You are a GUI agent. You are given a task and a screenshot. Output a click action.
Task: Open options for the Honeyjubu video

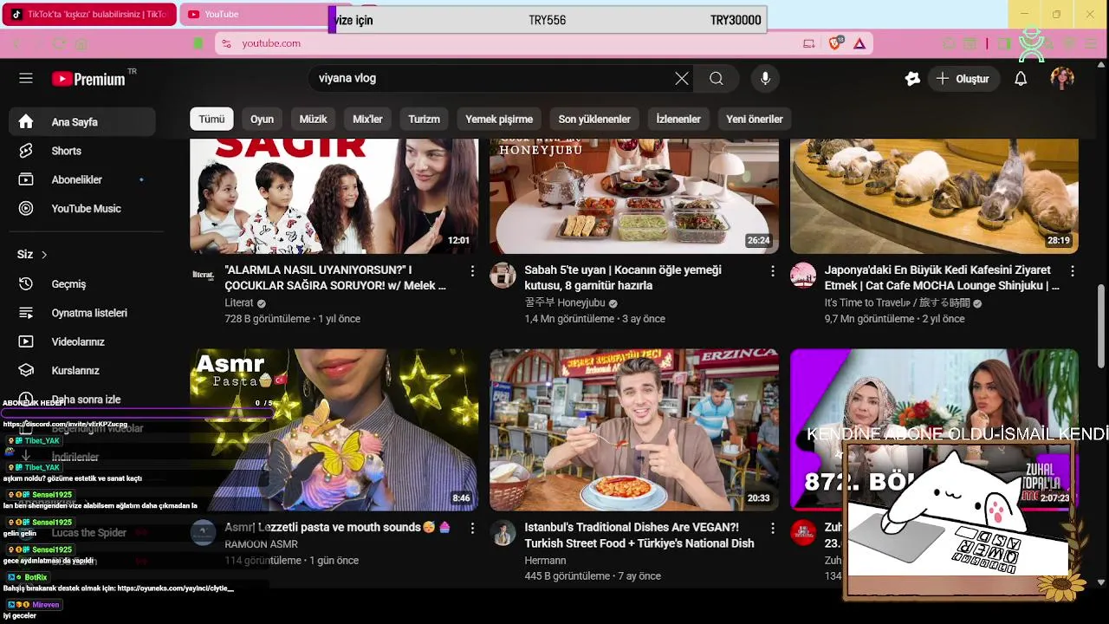[x=773, y=271]
